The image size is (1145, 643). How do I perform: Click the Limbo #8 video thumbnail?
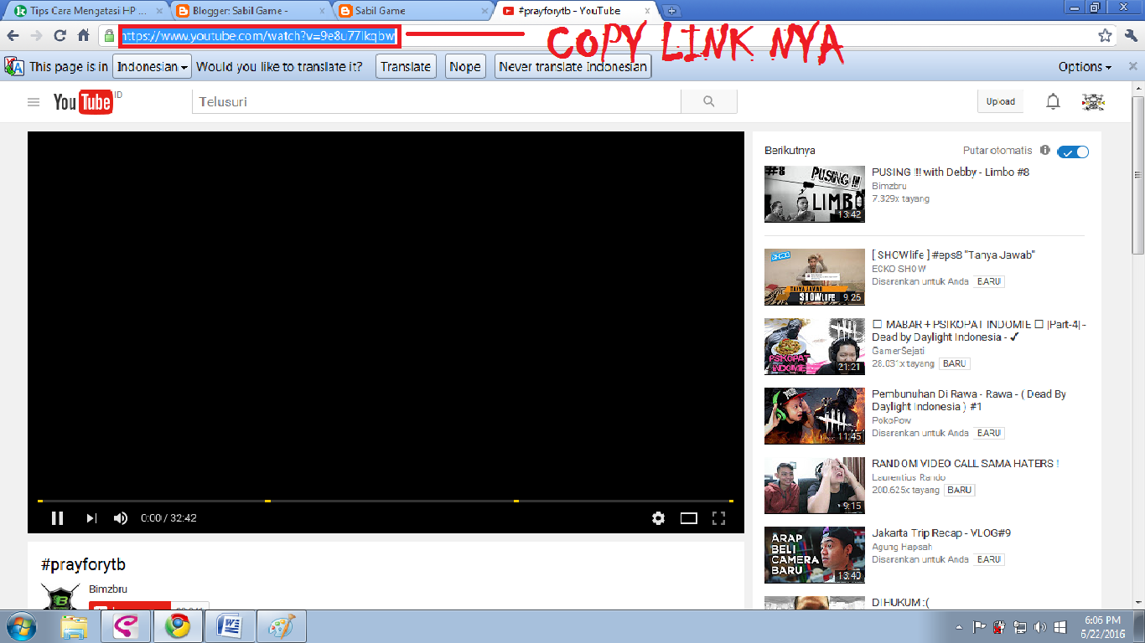coord(814,193)
